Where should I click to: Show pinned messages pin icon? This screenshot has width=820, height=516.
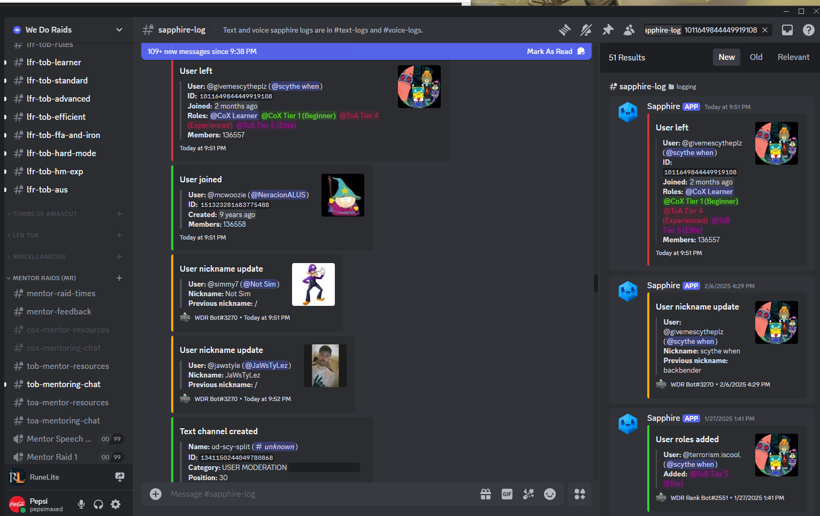point(608,30)
